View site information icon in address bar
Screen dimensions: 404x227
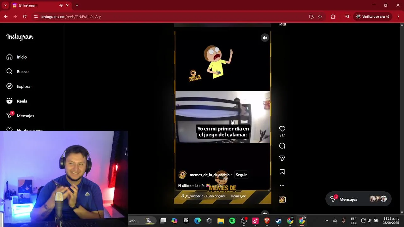[36, 17]
